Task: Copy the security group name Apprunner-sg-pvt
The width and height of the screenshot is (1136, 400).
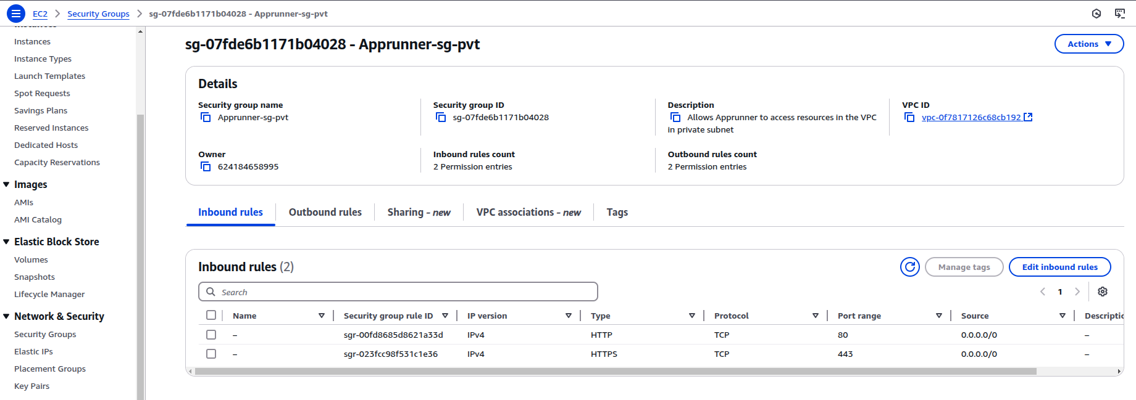Action: click(x=206, y=117)
